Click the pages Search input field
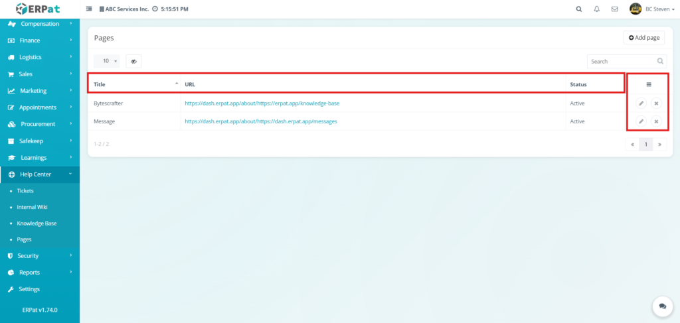The width and height of the screenshot is (680, 323). click(621, 61)
